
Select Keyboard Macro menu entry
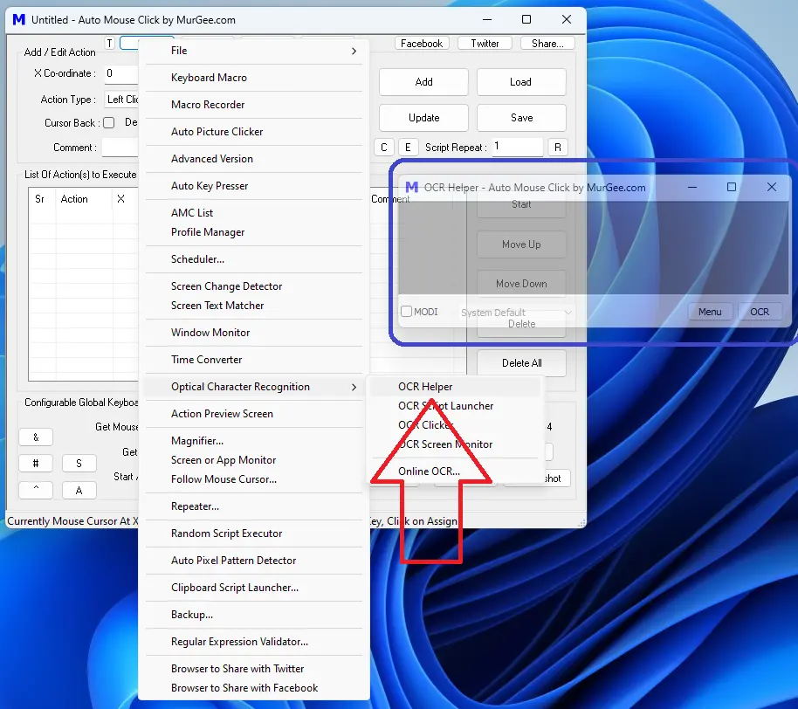point(254,78)
